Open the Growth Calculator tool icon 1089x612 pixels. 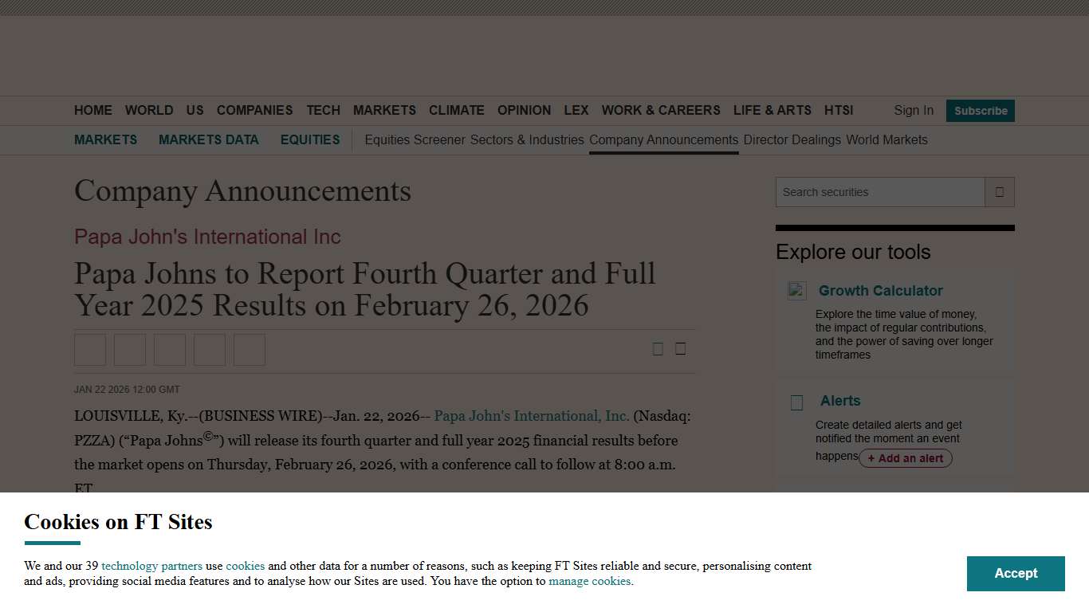point(796,291)
